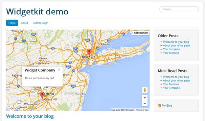Click the Philadelphia map marker pin
This screenshot has width=205, height=121.
tap(42, 95)
